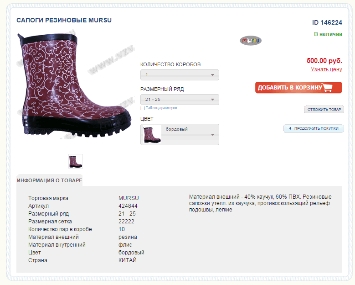Click the small boot thumbnail below photo
Screen dimensions: 355x285
coord(76,161)
